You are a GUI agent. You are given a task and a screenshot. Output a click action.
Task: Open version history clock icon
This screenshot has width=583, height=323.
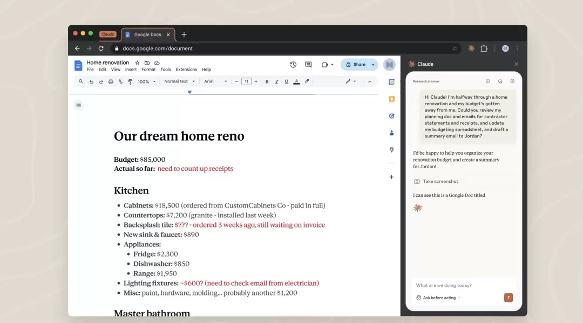293,65
